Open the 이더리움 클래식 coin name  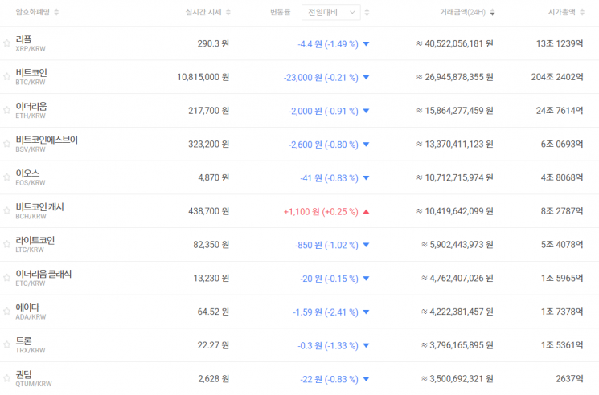(43, 274)
